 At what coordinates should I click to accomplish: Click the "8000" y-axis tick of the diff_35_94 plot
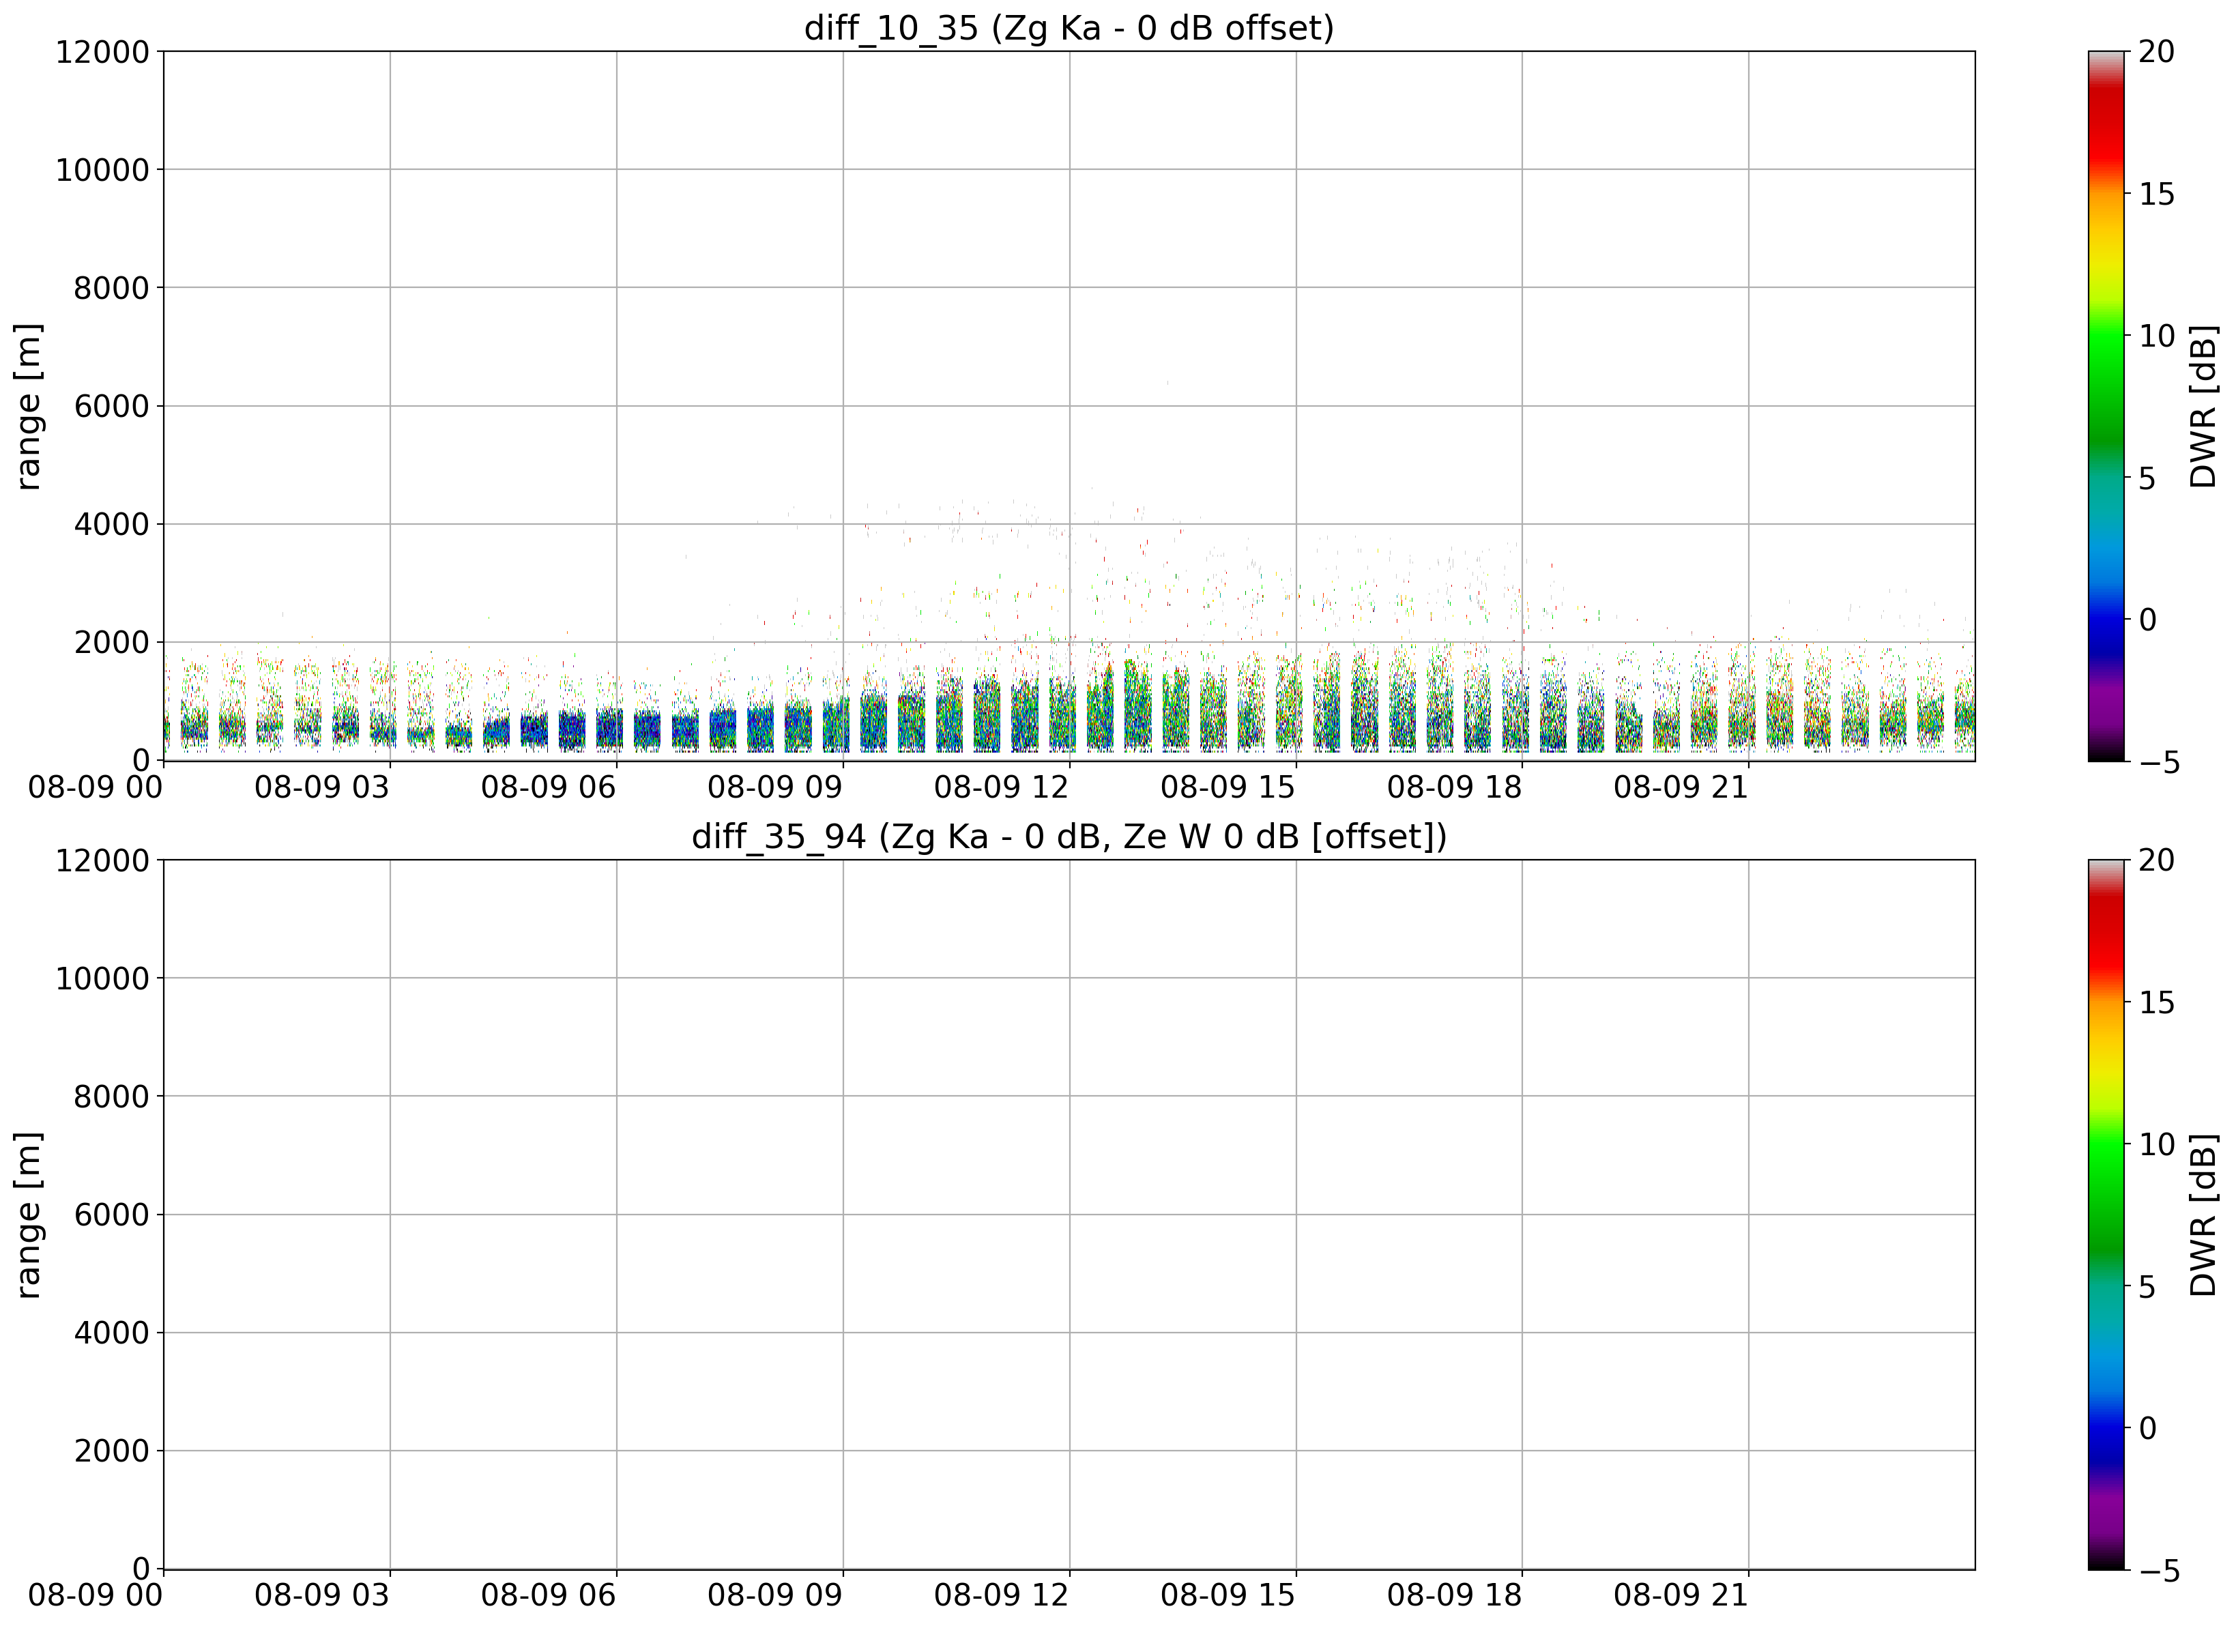click(x=111, y=1097)
